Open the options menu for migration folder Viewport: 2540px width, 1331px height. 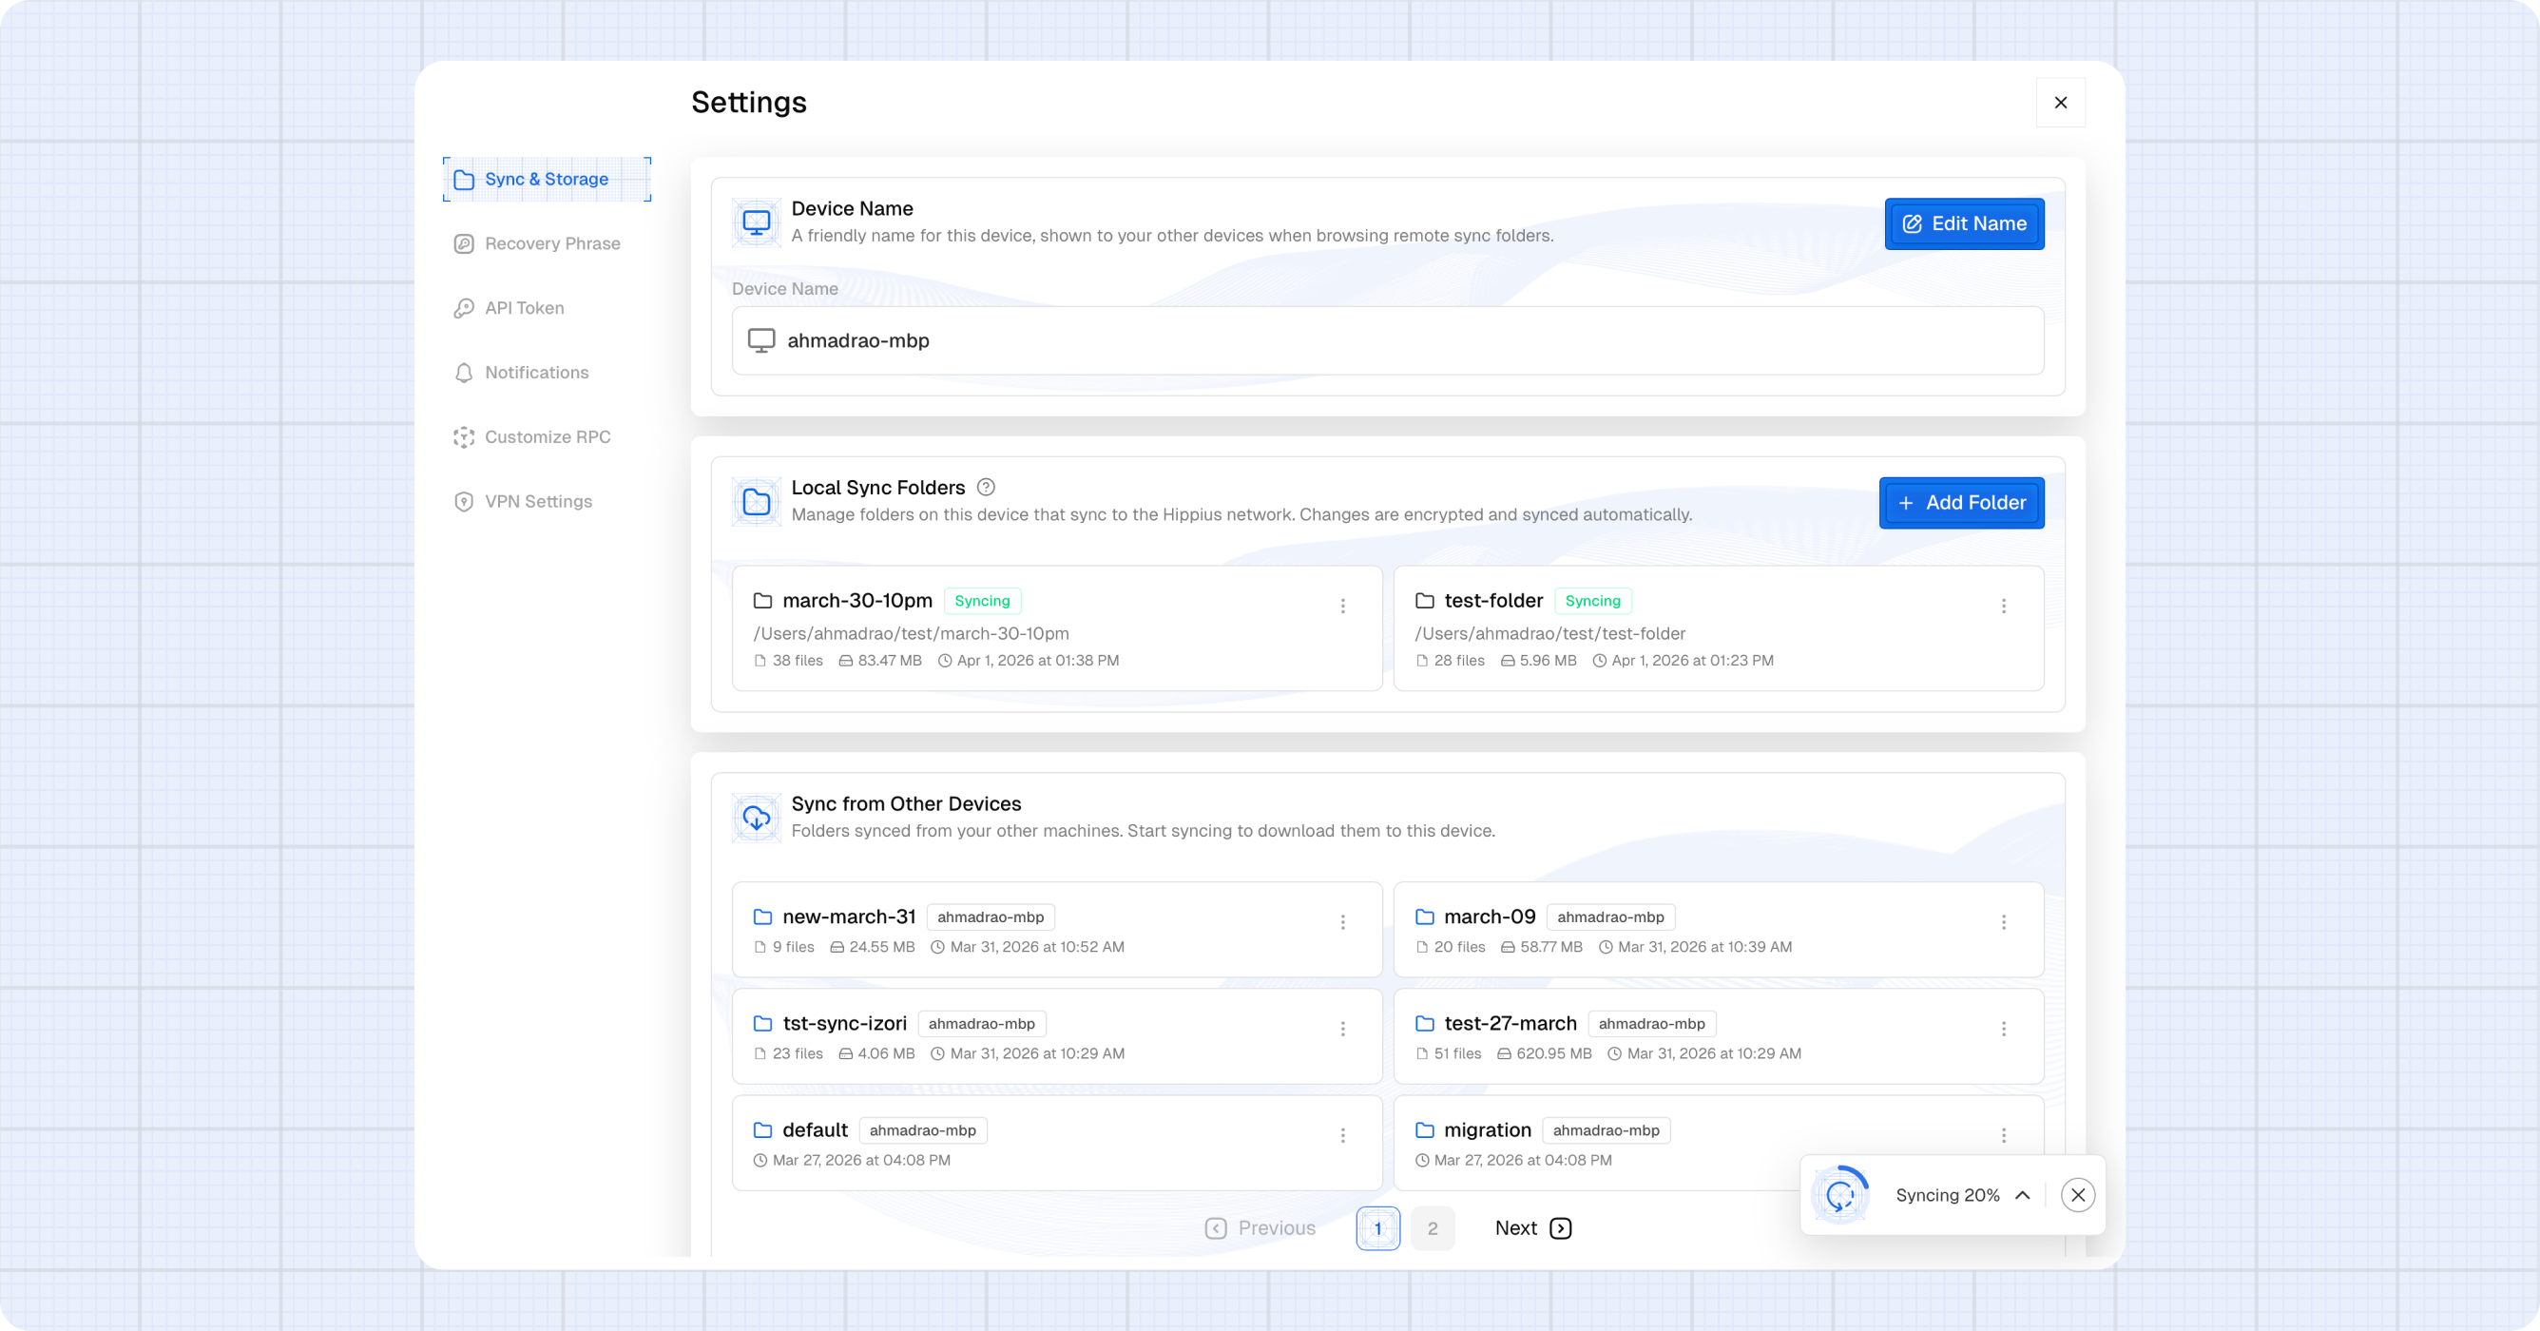coord(2004,1135)
